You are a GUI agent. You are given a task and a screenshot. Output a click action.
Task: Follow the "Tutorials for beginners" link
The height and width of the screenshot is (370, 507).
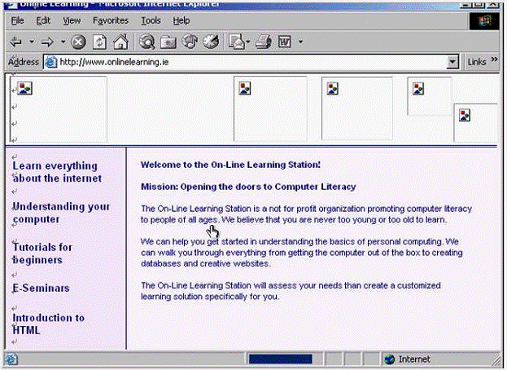pos(42,253)
